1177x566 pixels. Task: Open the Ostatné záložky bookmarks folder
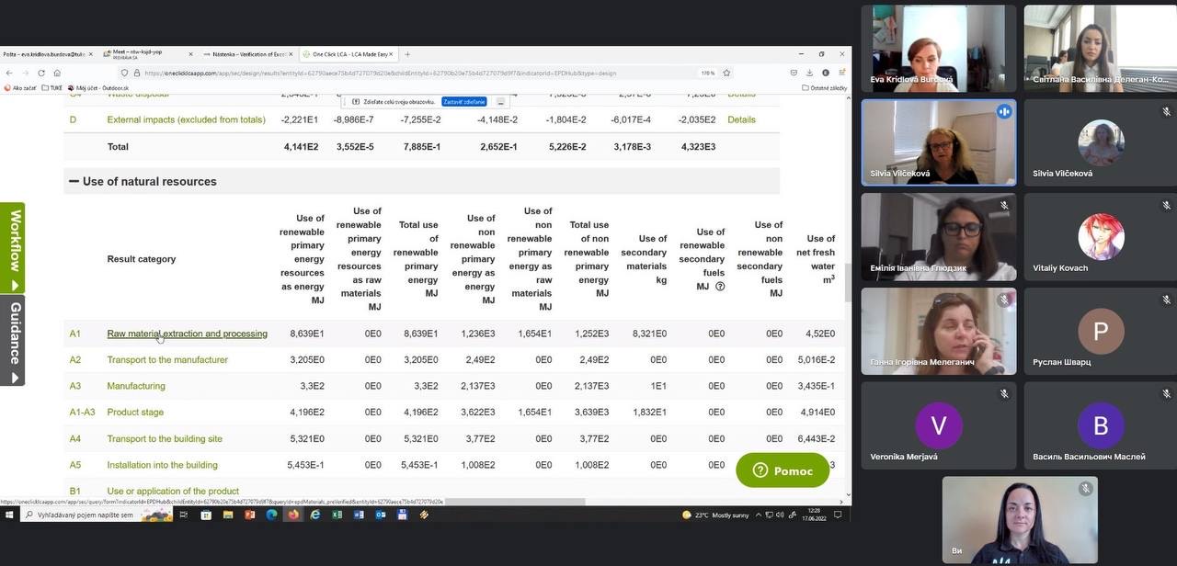tap(825, 88)
